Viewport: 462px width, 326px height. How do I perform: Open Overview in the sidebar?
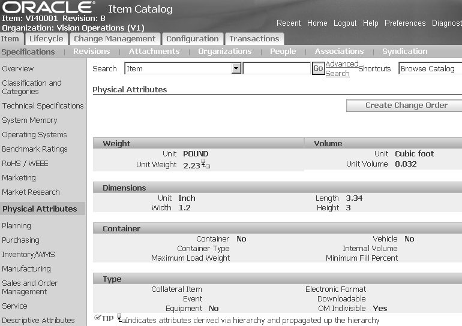[17, 68]
